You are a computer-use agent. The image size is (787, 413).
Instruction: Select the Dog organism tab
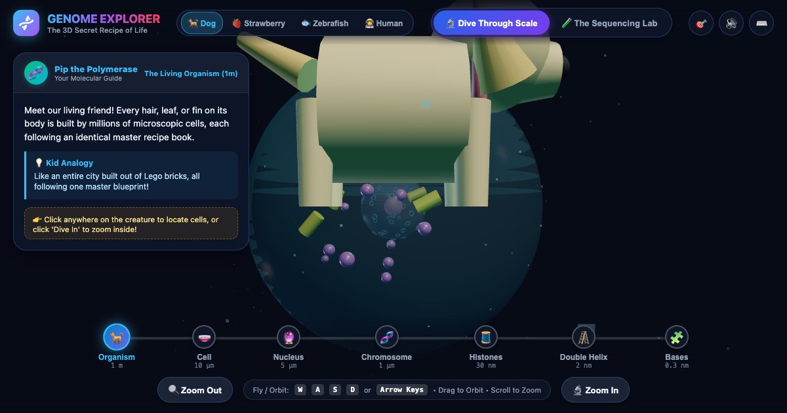(x=202, y=23)
